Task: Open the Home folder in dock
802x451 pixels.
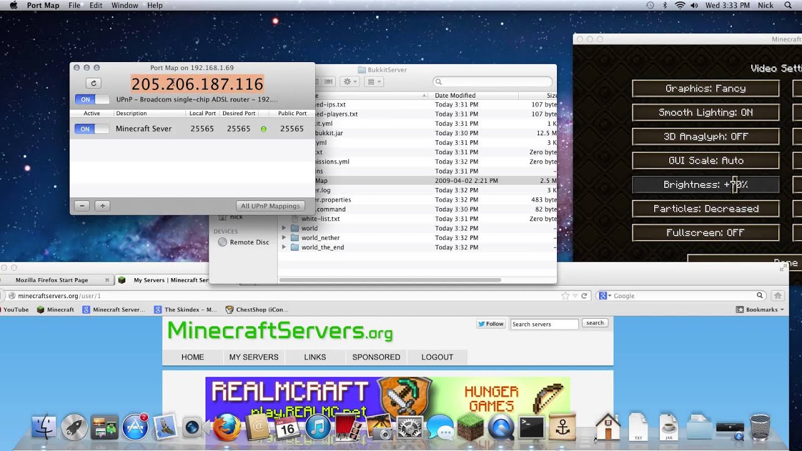Action: click(x=607, y=428)
